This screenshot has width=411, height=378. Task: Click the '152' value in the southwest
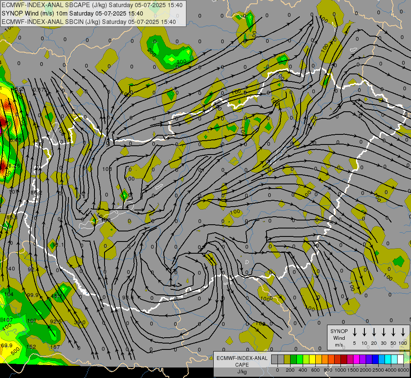pos(31,347)
